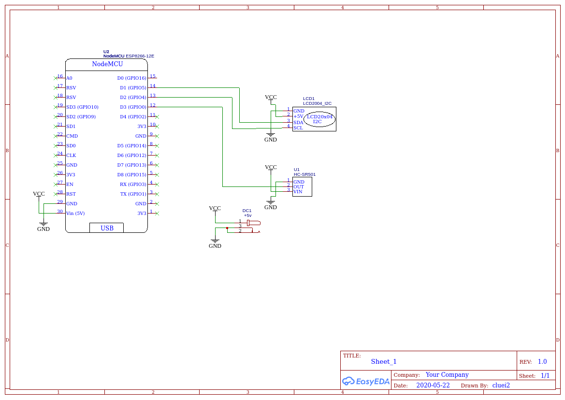Select the LCD20x04 I2C ellipse symbol

(319, 119)
